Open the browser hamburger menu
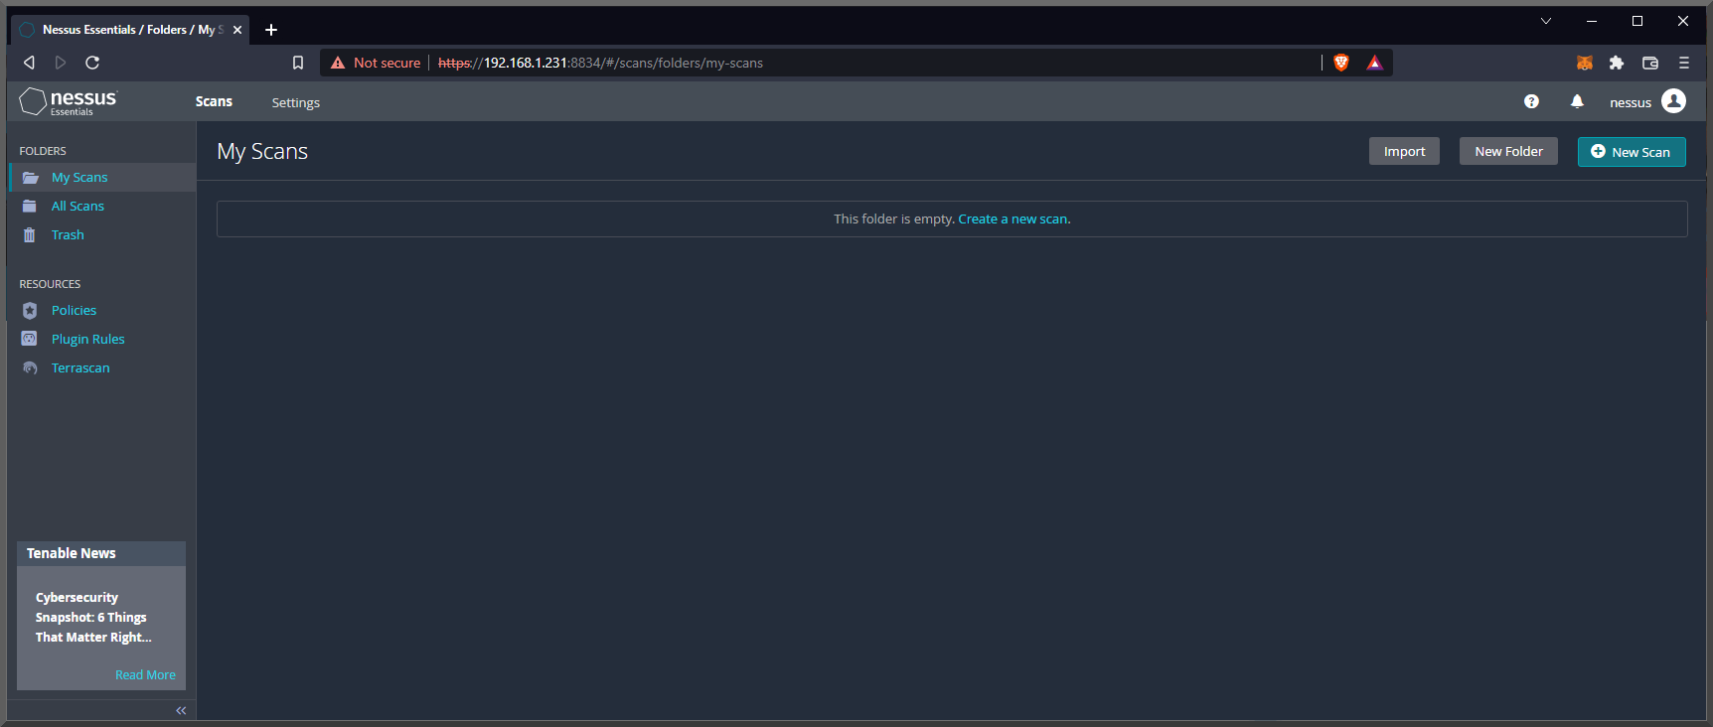Screen dimensions: 1713x727 pos(1684,63)
